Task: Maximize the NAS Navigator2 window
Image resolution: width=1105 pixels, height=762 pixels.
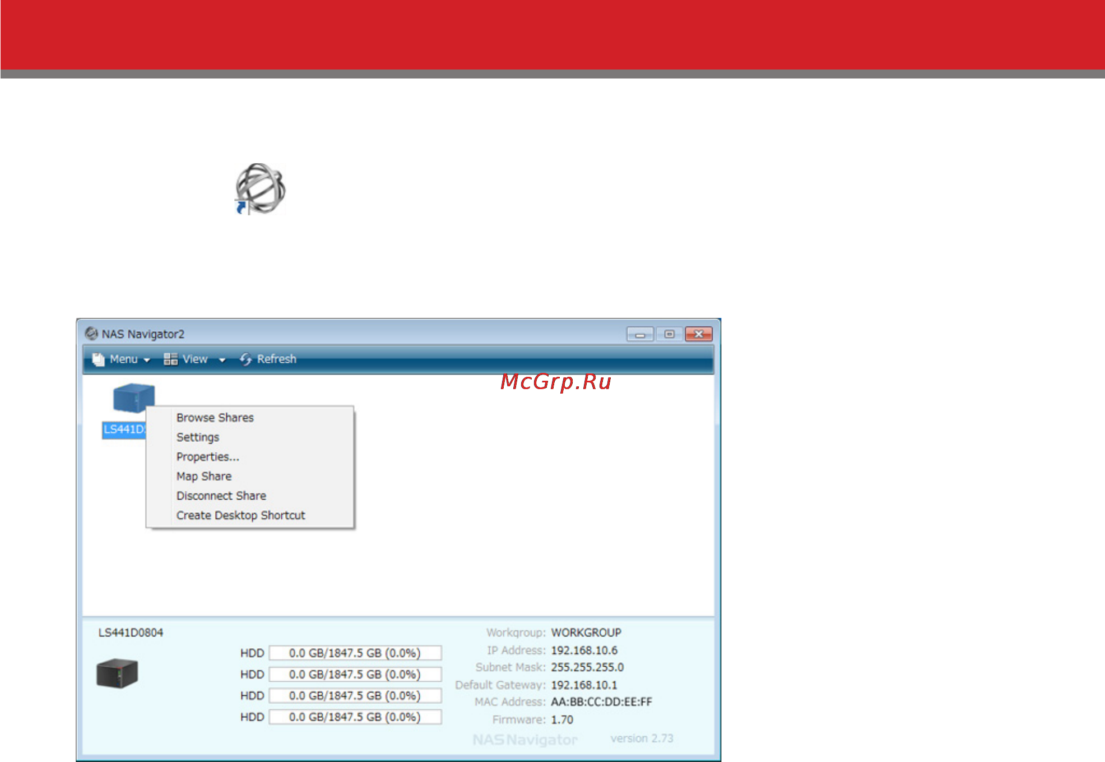Action: click(669, 334)
